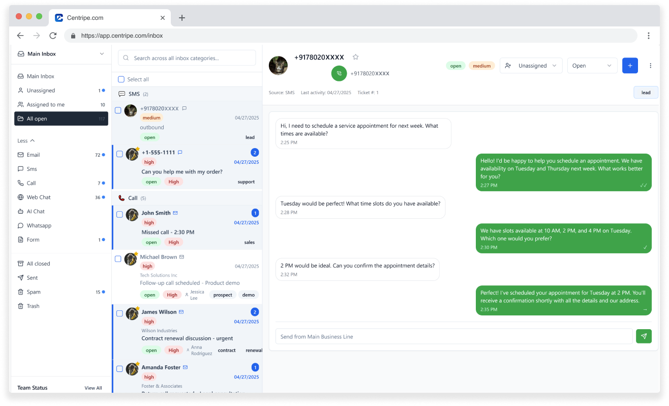Click the View All team status link

(x=93, y=388)
